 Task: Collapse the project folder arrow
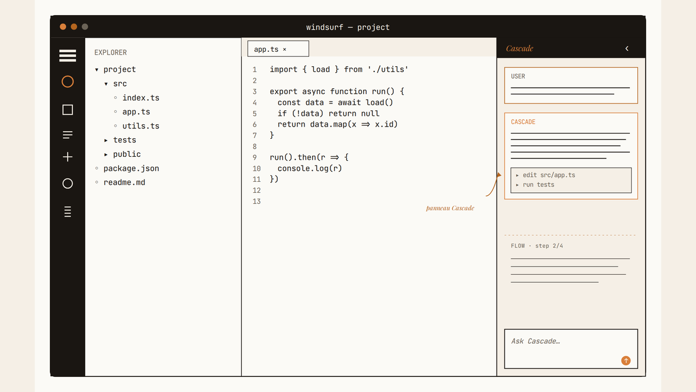97,70
